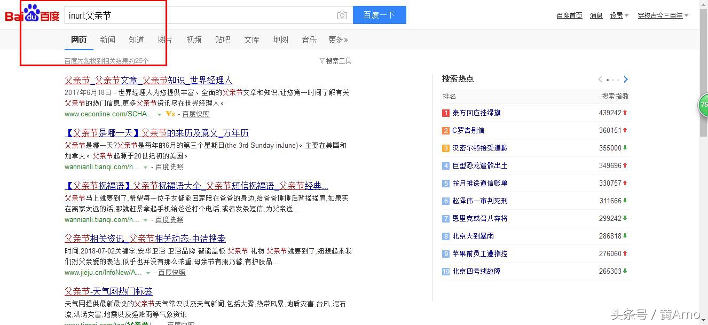Open hot topic 苹果前员工遭指控
The height and width of the screenshot is (325, 708).
(x=480, y=253)
